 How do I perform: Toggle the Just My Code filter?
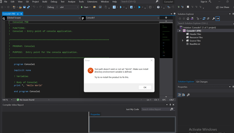[133, 109]
